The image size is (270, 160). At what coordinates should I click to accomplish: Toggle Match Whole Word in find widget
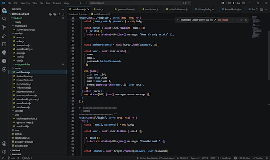click(212, 20)
